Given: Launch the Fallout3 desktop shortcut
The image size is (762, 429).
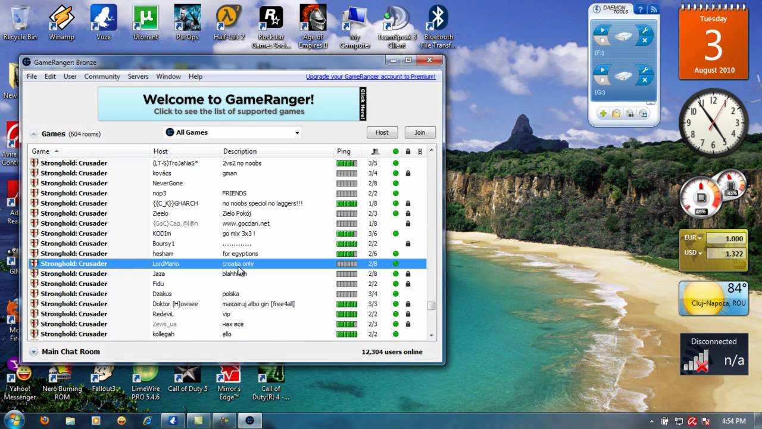Looking at the screenshot, I should click(x=104, y=378).
